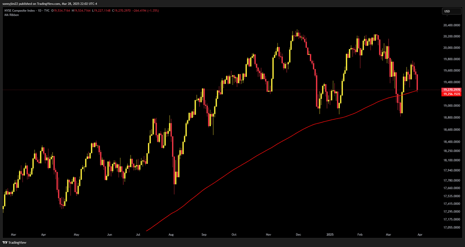
Task: Click the 20,400.0000 price axis label
Action: pyautogui.click(x=451, y=25)
